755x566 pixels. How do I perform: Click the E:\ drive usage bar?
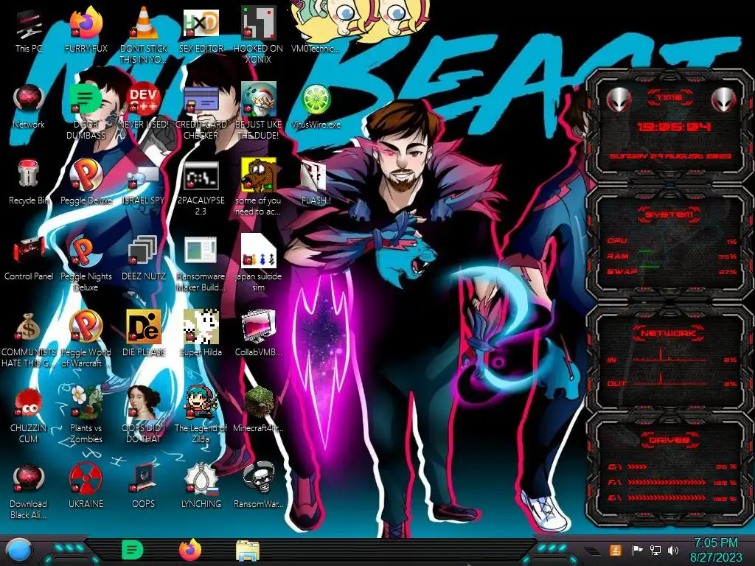[x=672, y=497]
